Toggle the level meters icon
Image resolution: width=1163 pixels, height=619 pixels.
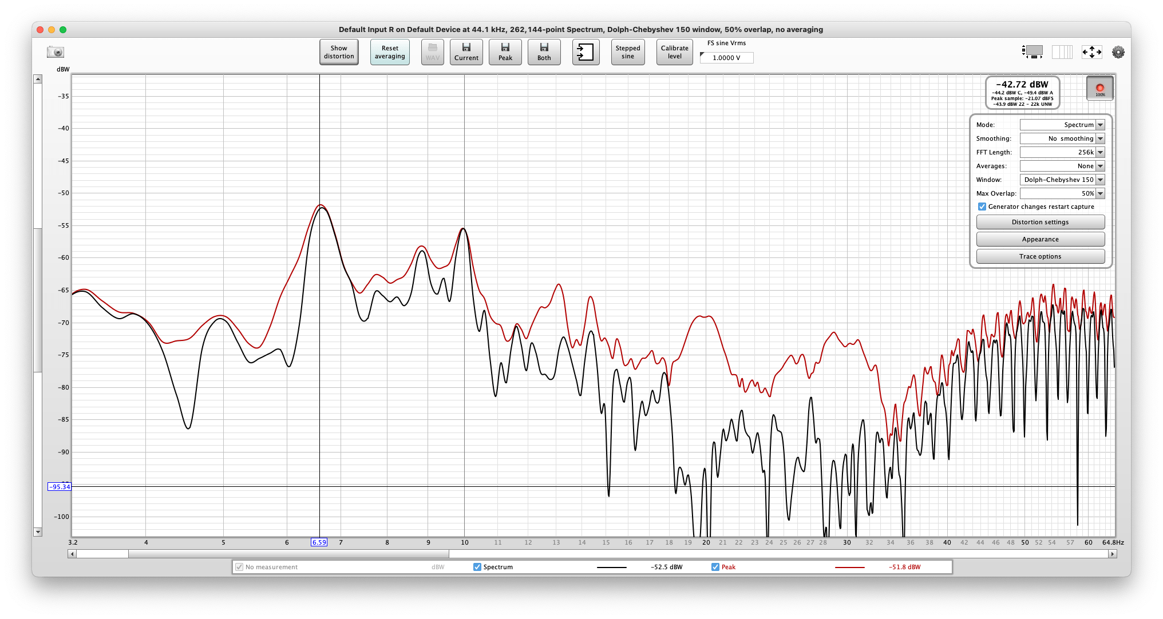[x=1062, y=52]
